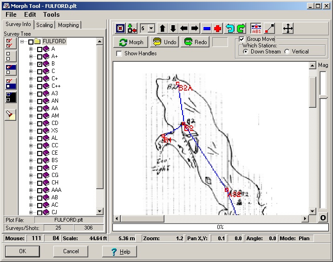Open the step size dropdown showing 5
Image resolution: width=333 pixels, height=262 pixels.
pyautogui.click(x=151, y=28)
